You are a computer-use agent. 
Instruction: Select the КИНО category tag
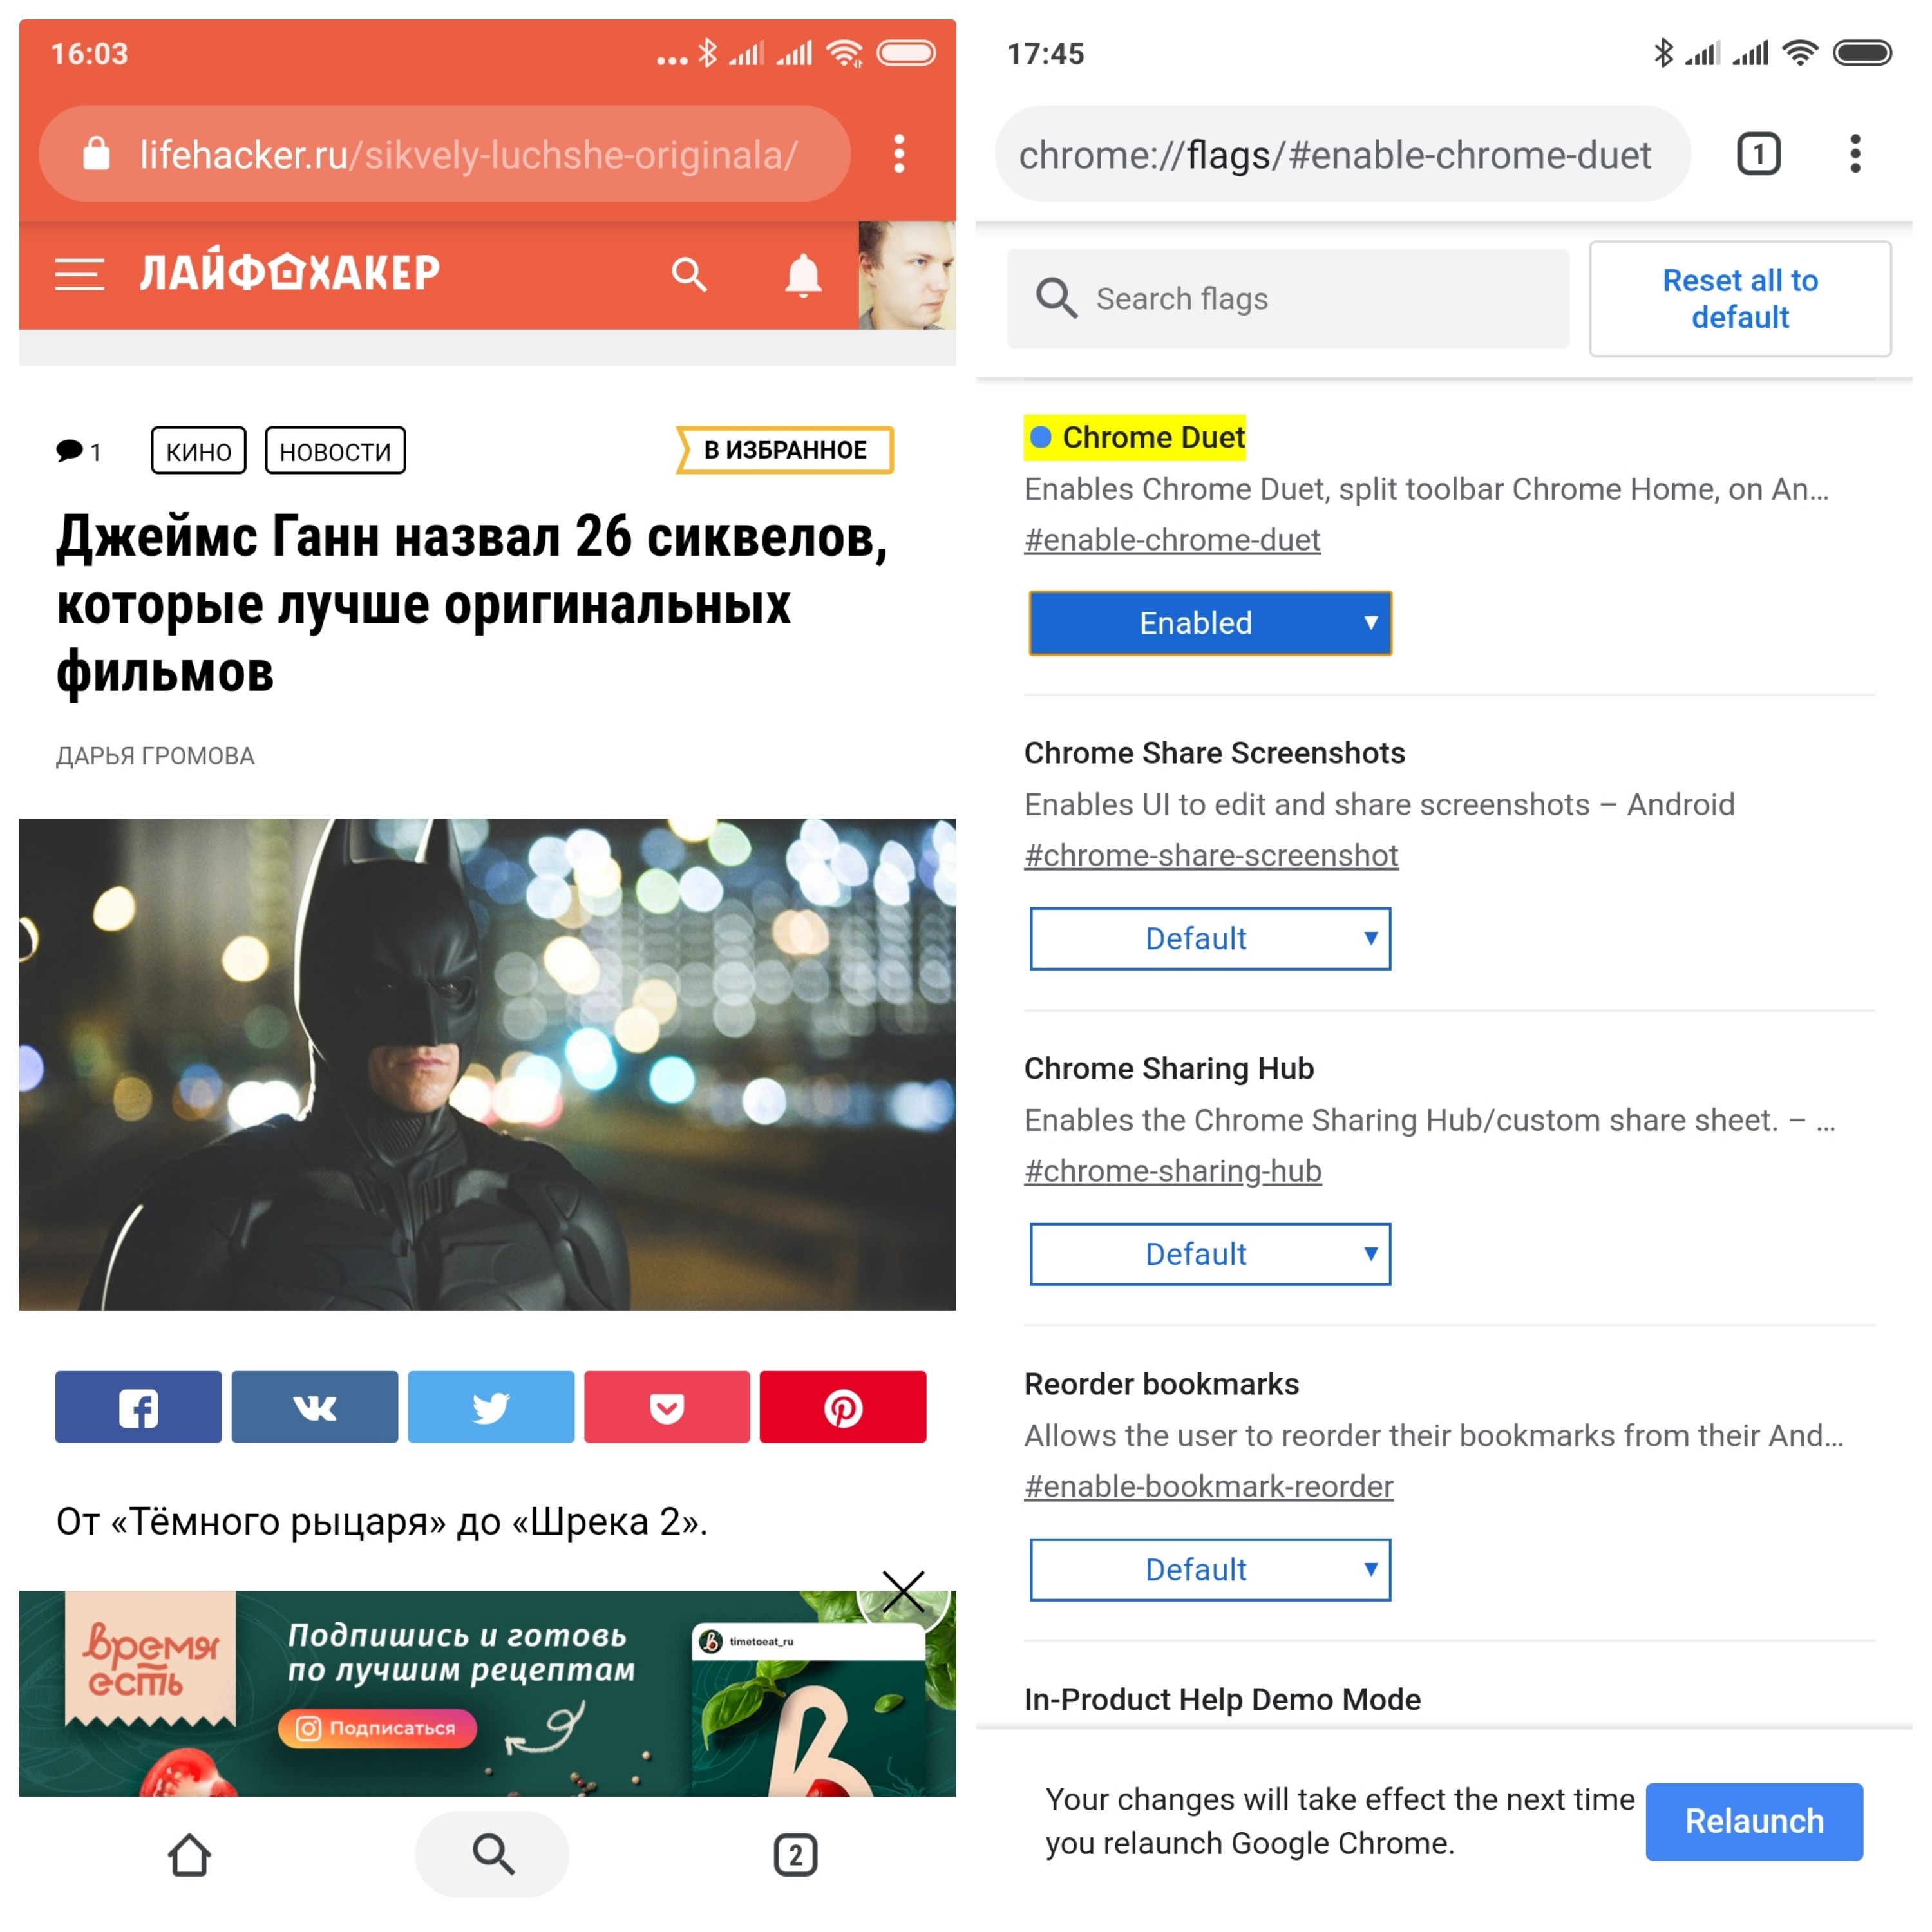pos(199,451)
